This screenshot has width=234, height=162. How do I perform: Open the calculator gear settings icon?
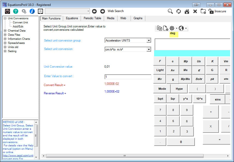tap(172, 28)
